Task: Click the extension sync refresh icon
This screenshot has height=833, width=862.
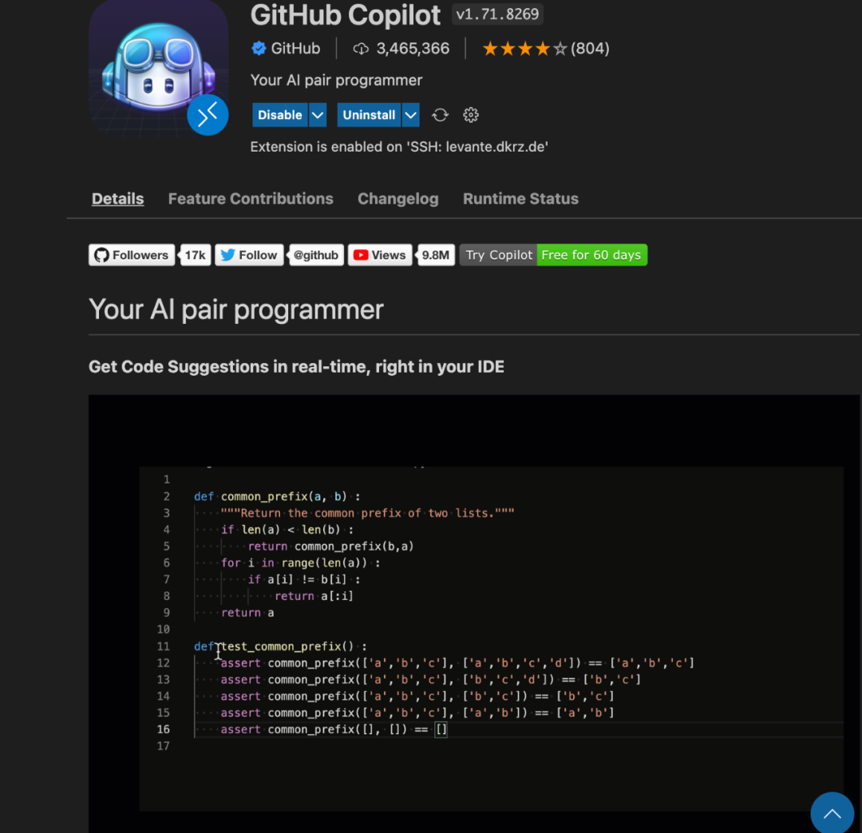Action: (x=440, y=115)
